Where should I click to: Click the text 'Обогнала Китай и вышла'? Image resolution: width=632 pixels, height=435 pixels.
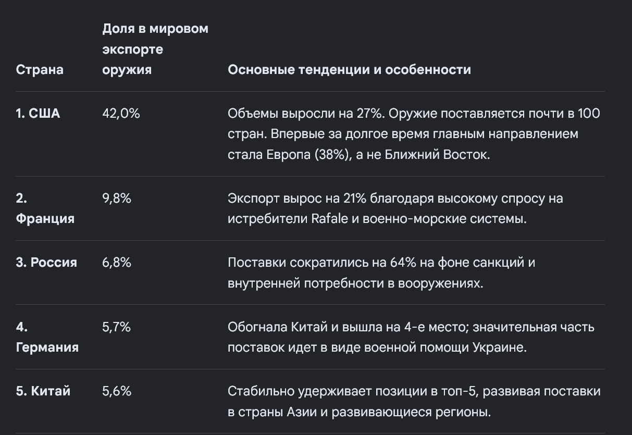306,327
